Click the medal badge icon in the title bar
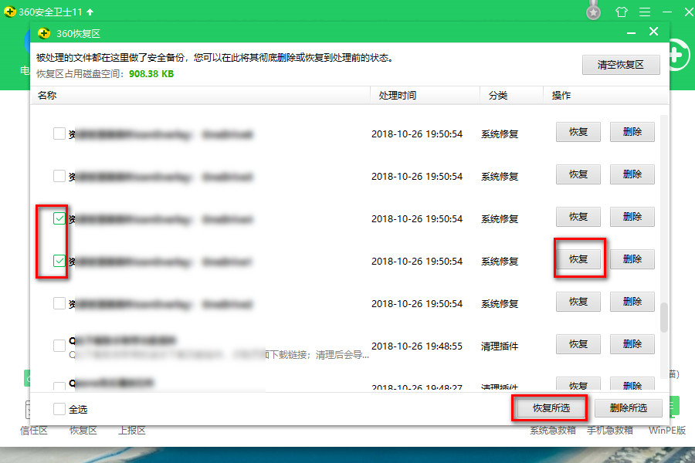695x463 pixels. pos(592,11)
